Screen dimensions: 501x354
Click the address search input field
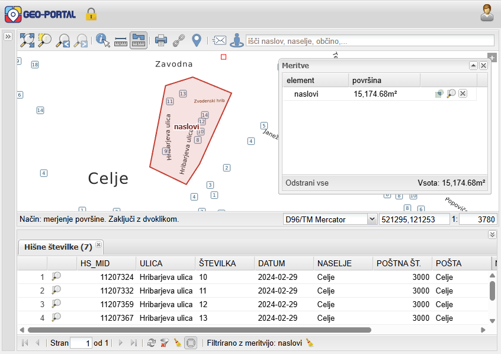pos(370,41)
